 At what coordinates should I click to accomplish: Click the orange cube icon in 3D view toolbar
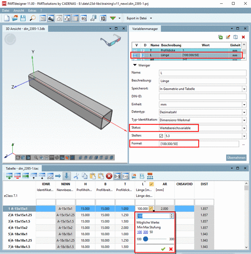coord(67,157)
